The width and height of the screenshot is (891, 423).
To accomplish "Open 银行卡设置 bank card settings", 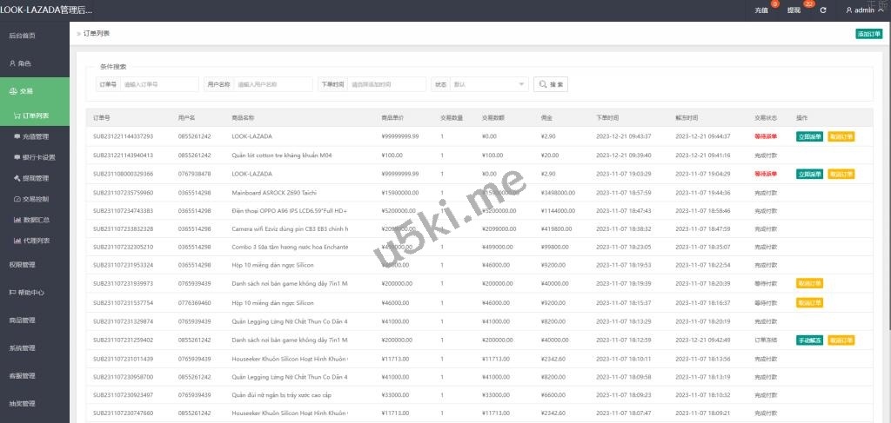I will tap(37, 157).
